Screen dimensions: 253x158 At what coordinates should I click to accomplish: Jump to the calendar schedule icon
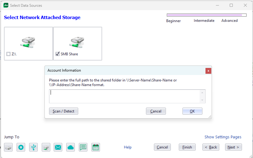pos(96,147)
